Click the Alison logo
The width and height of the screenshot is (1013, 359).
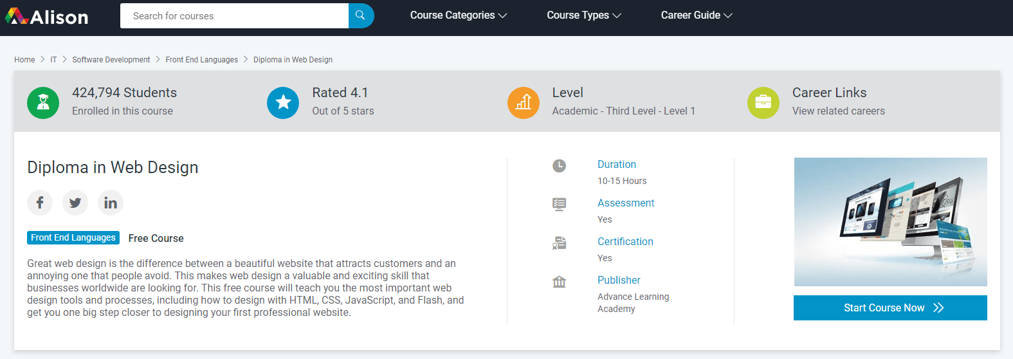[47, 16]
